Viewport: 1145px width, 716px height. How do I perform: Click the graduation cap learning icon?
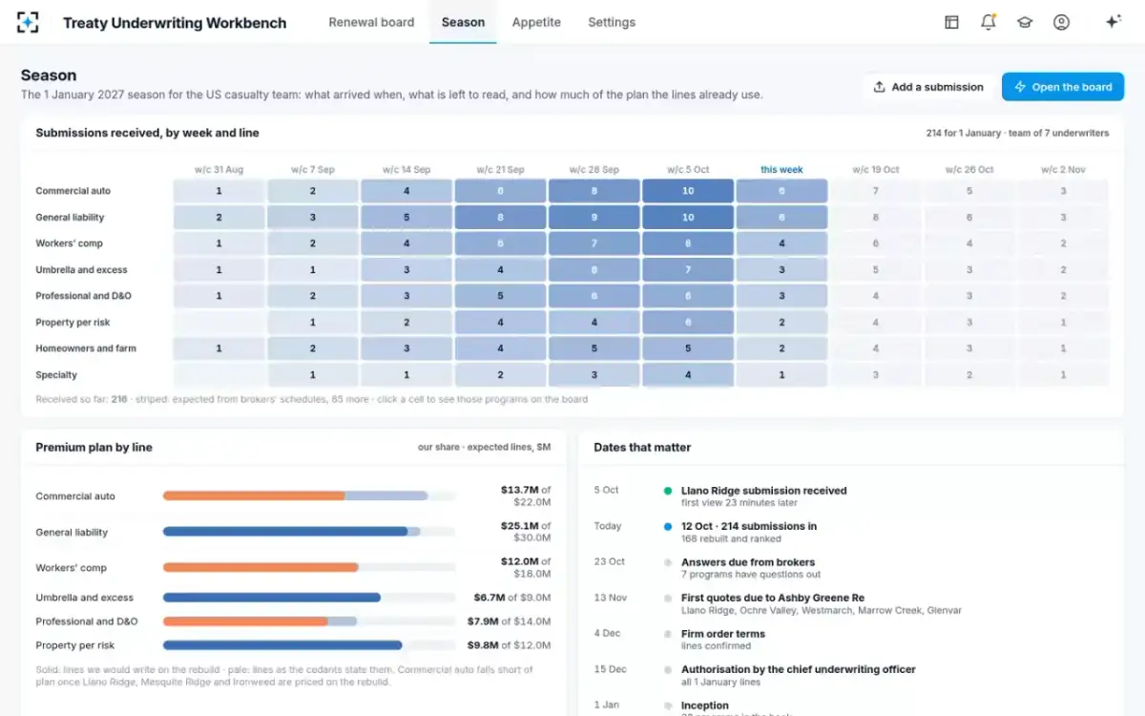1025,22
